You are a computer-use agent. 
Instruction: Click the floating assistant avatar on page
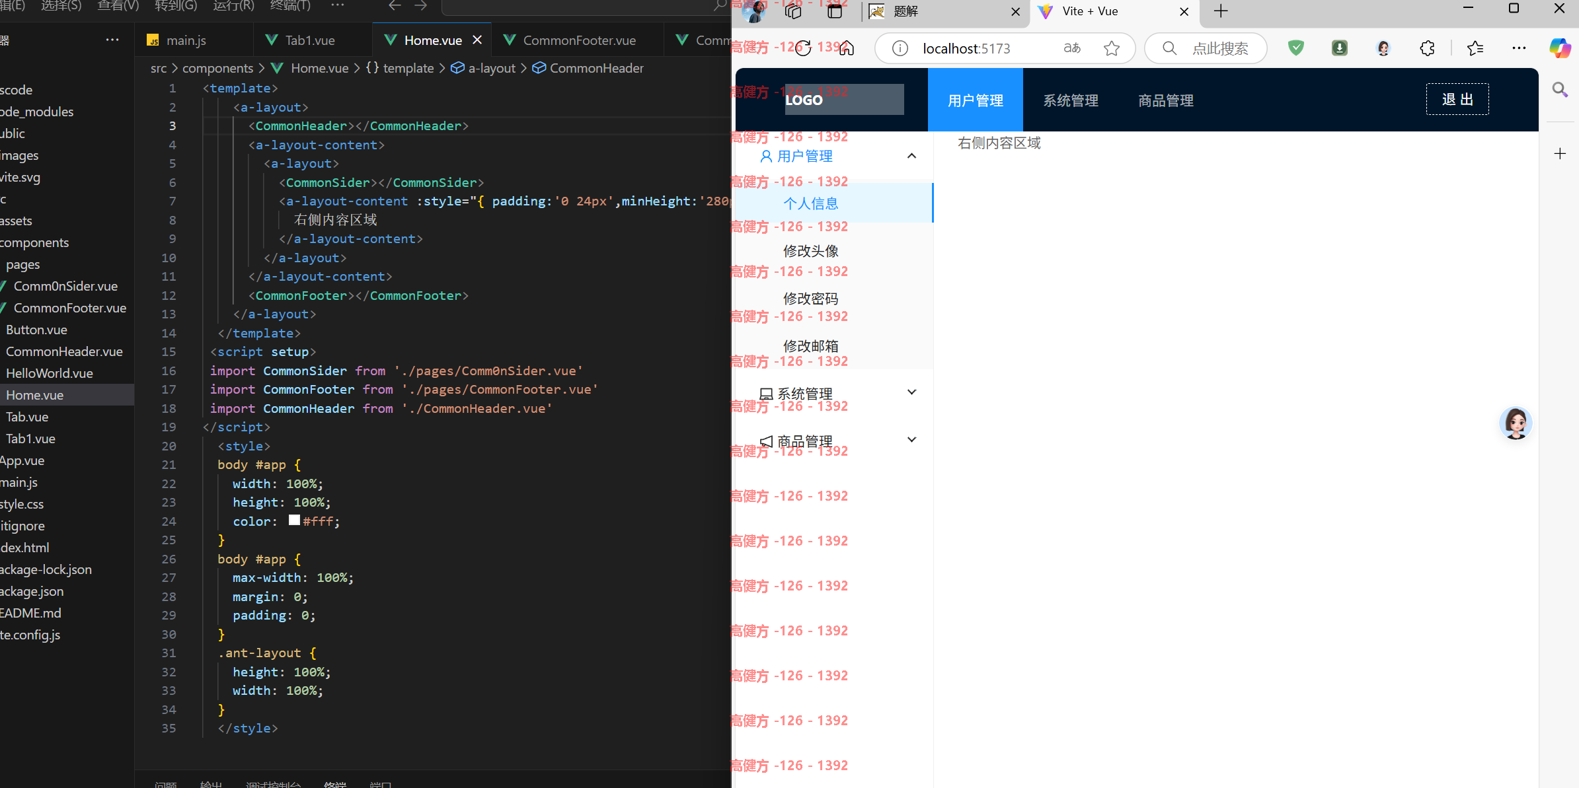(1516, 423)
